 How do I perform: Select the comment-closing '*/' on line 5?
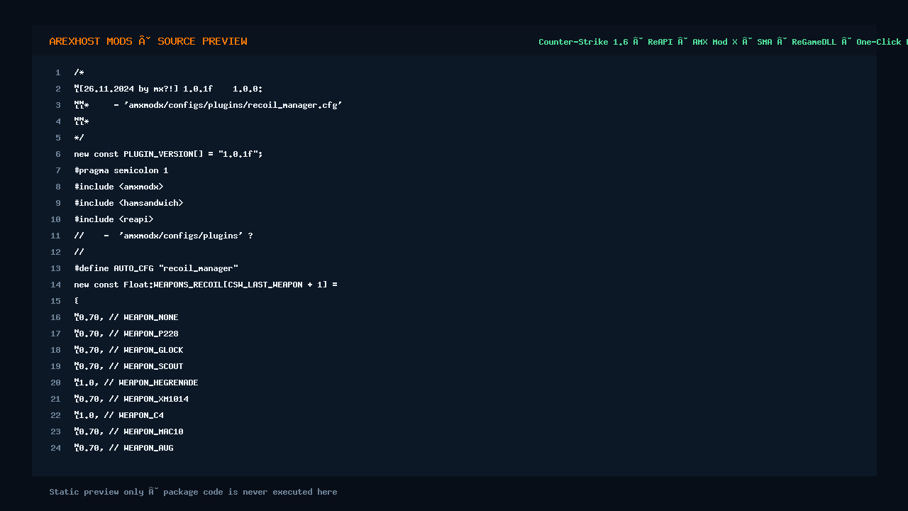tap(79, 138)
